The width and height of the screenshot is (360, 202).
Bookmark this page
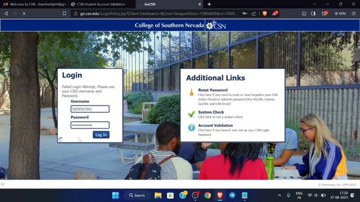click(x=64, y=13)
